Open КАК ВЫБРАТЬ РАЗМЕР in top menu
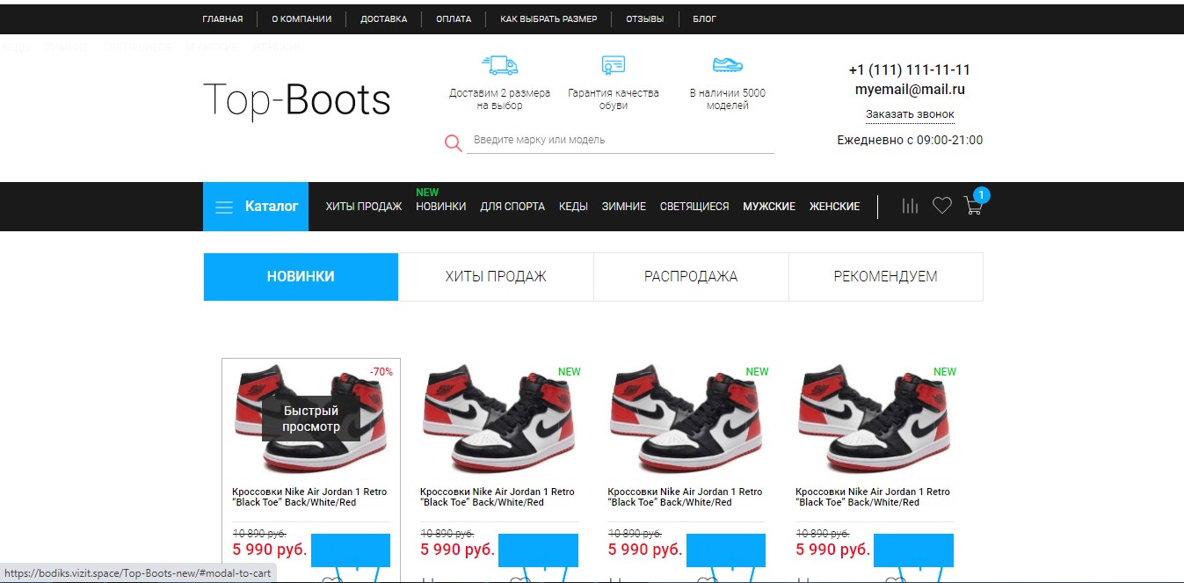 click(548, 18)
